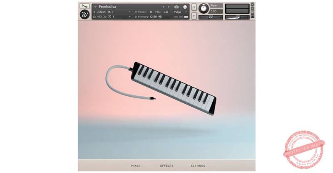Click the W brand logo icon

tap(84, 15)
